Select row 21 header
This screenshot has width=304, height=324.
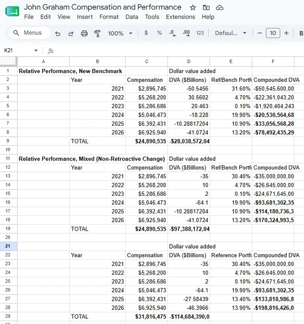pos(8,246)
